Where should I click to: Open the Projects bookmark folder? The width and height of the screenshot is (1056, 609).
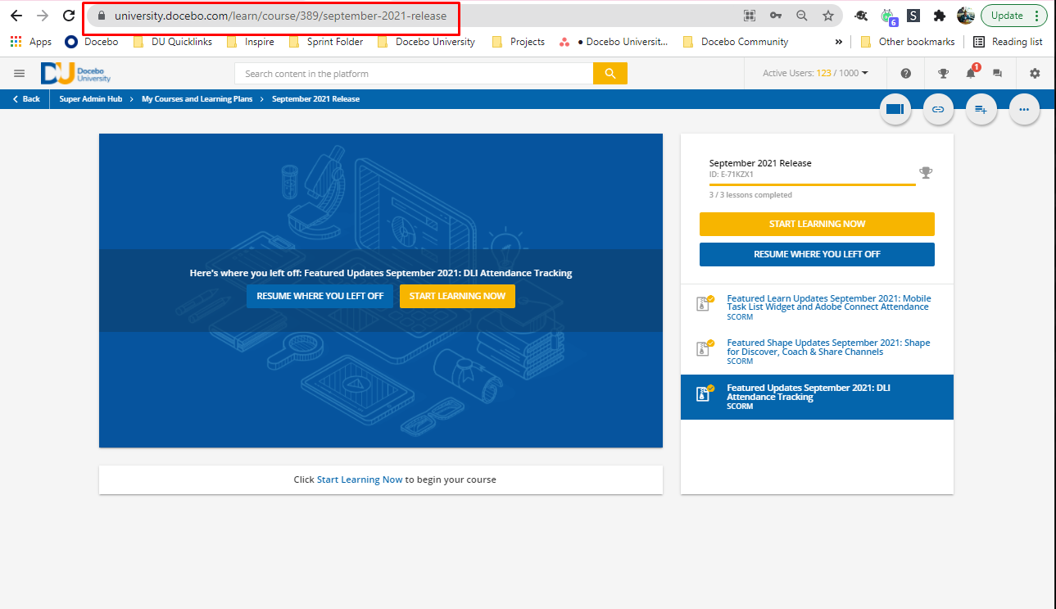click(518, 42)
